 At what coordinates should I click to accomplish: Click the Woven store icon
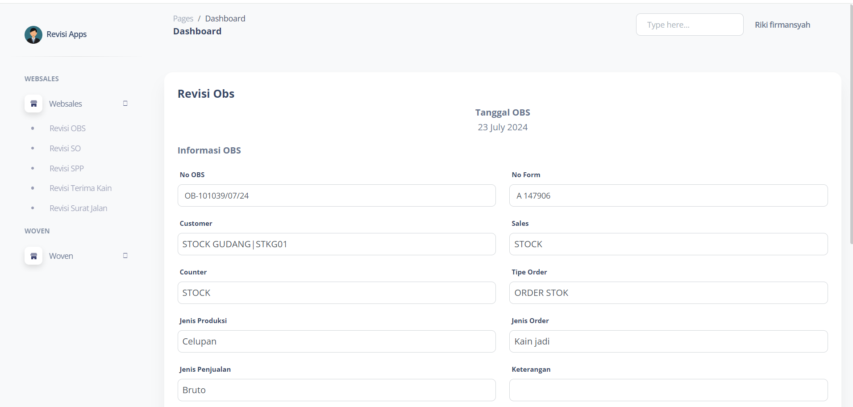point(33,256)
